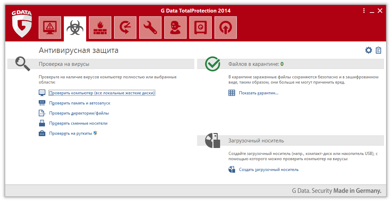This screenshot has width=391, height=203.
Task: Click the 'Проверка на вирусы' section header
Action: pos(64,64)
